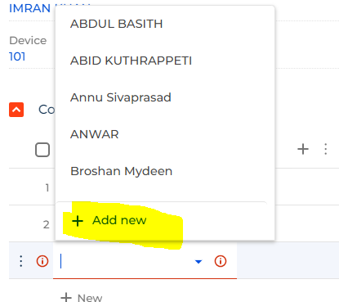Tick the select-all checkbox in table header
This screenshot has width=339, height=302.
42,150
